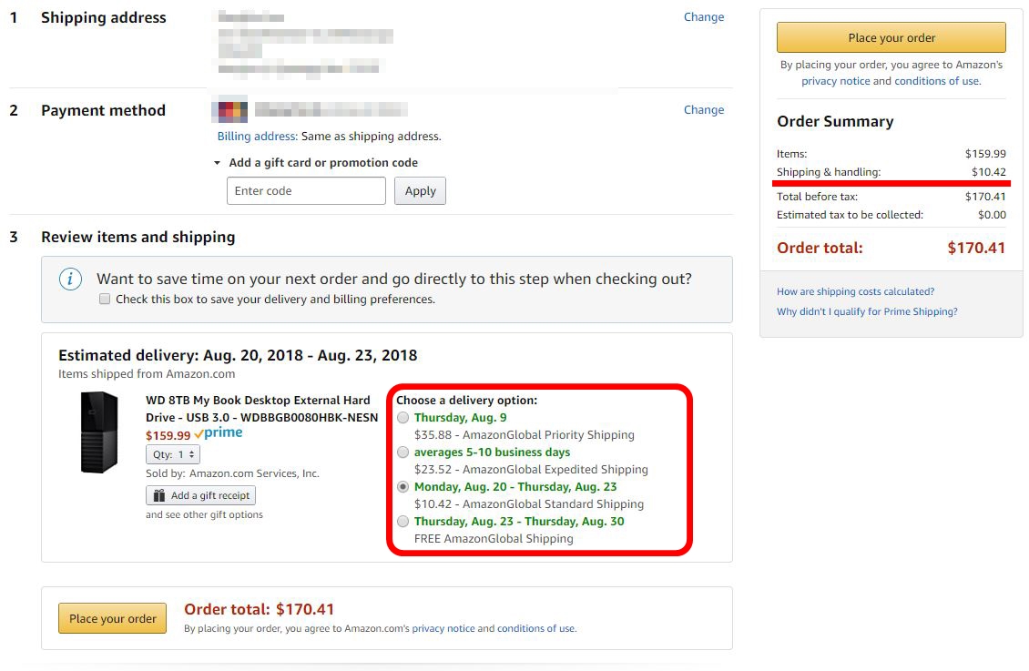Click inside the Enter code field
Viewport: 1029px width, 671px height.
[x=306, y=191]
